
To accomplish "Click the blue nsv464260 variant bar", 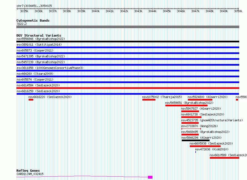I will pyautogui.click(x=128, y=76).
